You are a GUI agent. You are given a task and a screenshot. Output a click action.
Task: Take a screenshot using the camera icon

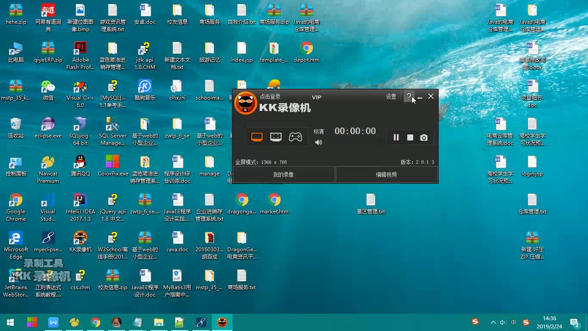tap(424, 137)
